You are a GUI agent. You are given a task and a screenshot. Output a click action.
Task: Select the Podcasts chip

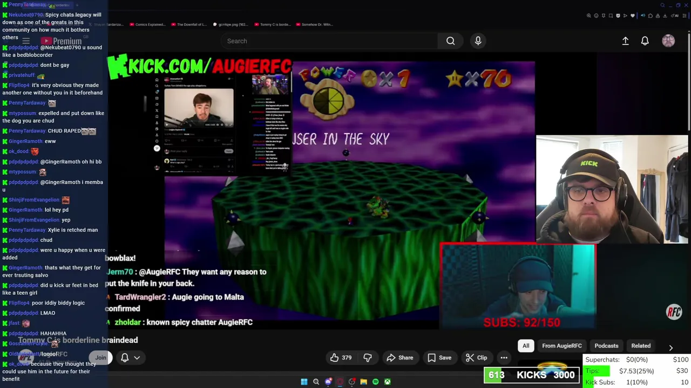[x=606, y=346]
